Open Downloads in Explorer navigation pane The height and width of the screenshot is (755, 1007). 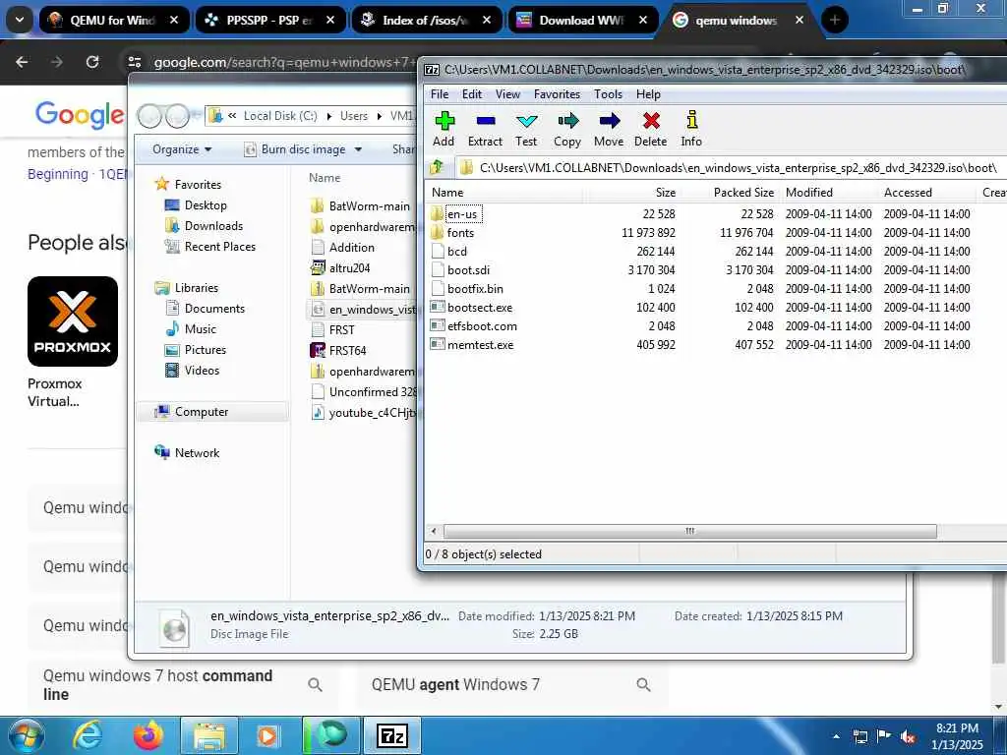point(213,225)
